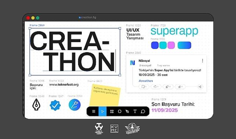
Task: Click the blue verified checkmark badge
Action: click(55, 105)
